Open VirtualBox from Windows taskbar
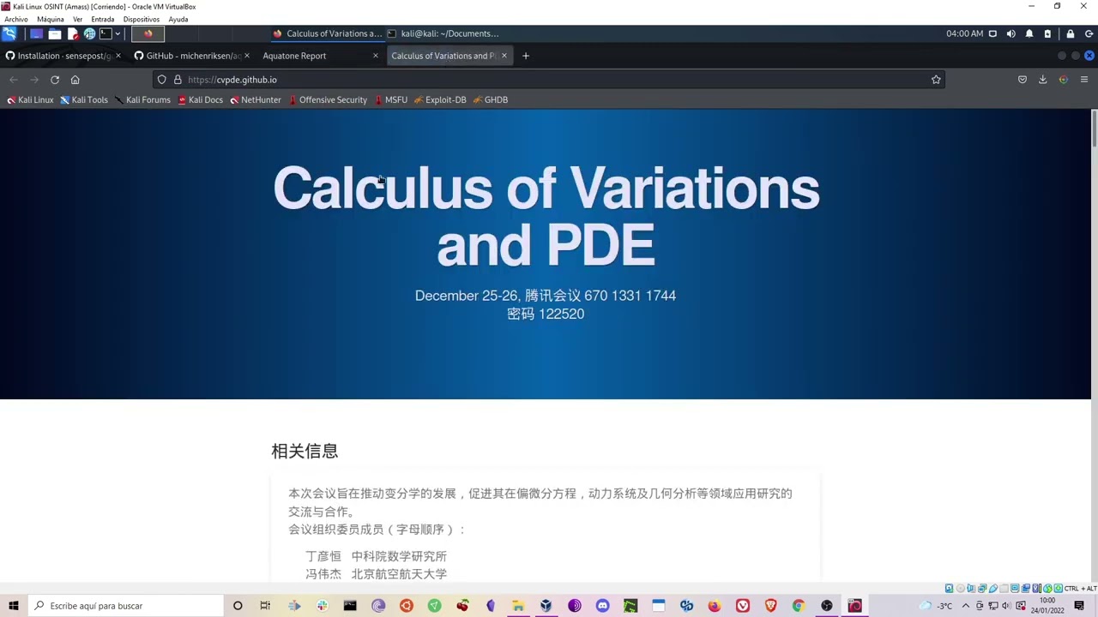1098x617 pixels. [546, 606]
